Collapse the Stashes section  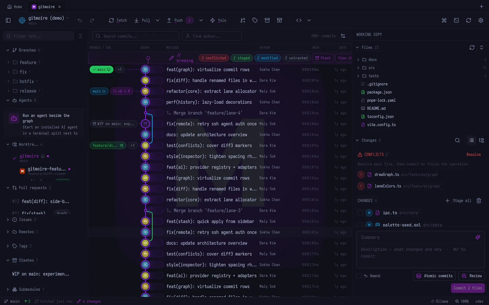click(x=8, y=260)
